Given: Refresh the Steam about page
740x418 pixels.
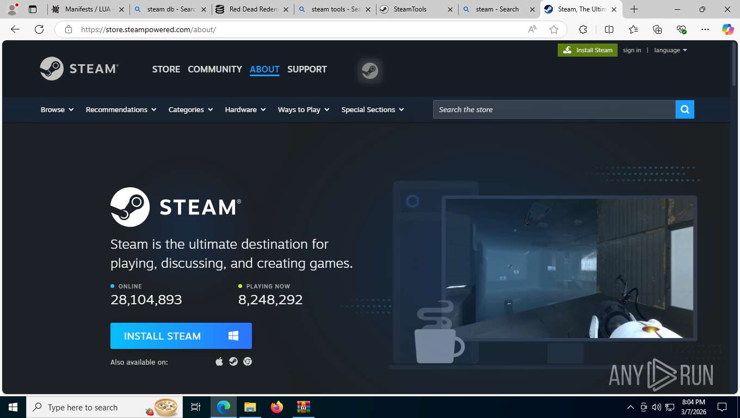Looking at the screenshot, I should [39, 29].
